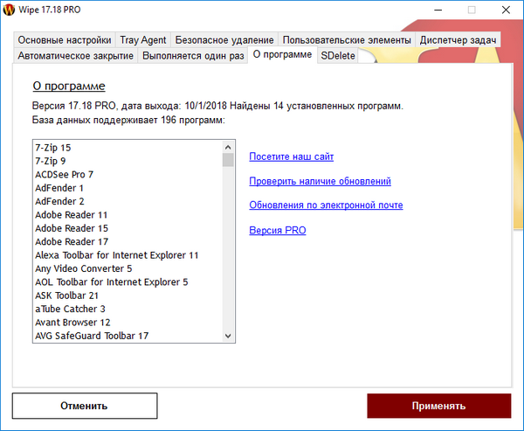Open Обновления по электронной почте link

pos(326,205)
